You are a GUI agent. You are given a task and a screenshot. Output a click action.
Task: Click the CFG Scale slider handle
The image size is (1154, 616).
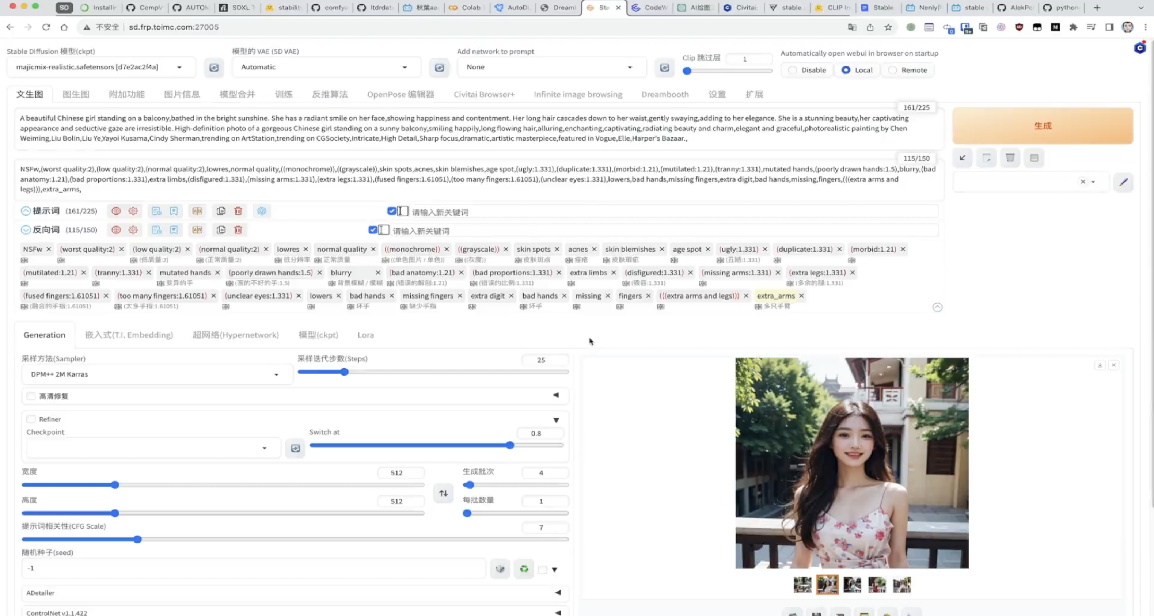137,539
